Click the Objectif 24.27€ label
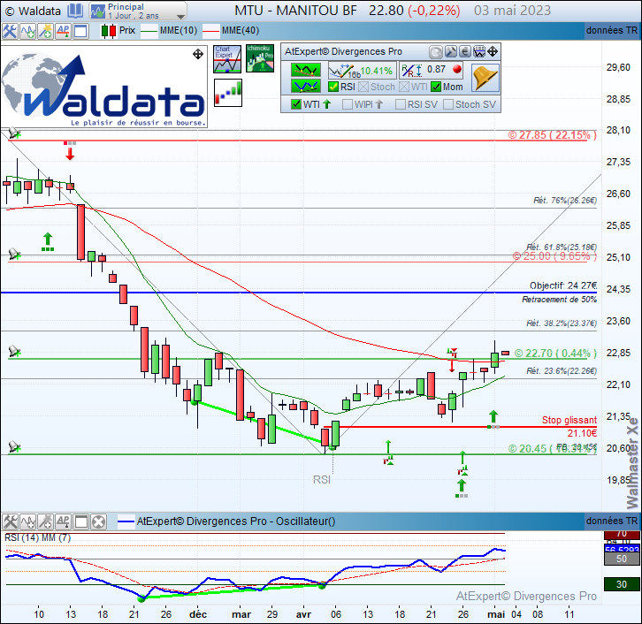 point(563,285)
